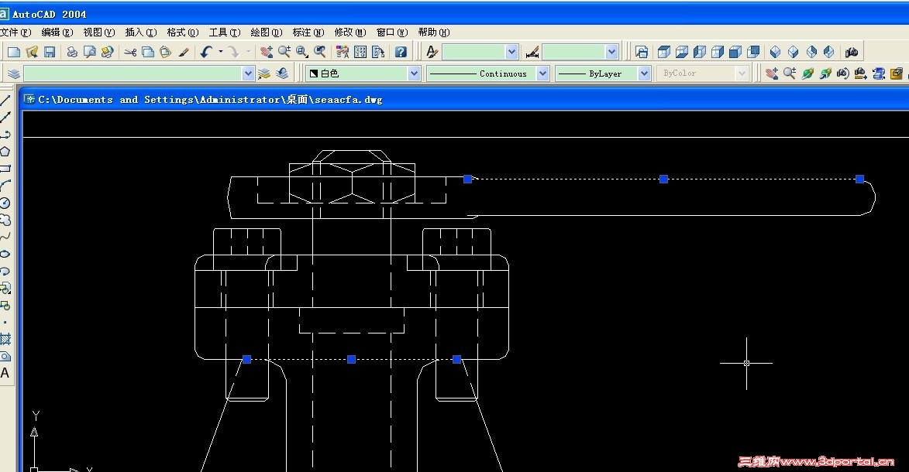Select the Revision Cloud tool
The image size is (909, 472).
[x=5, y=220]
